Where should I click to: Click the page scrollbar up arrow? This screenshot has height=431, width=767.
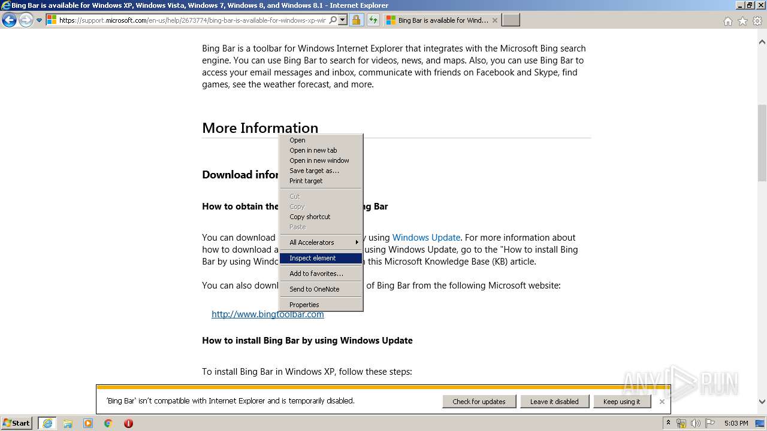click(762, 43)
